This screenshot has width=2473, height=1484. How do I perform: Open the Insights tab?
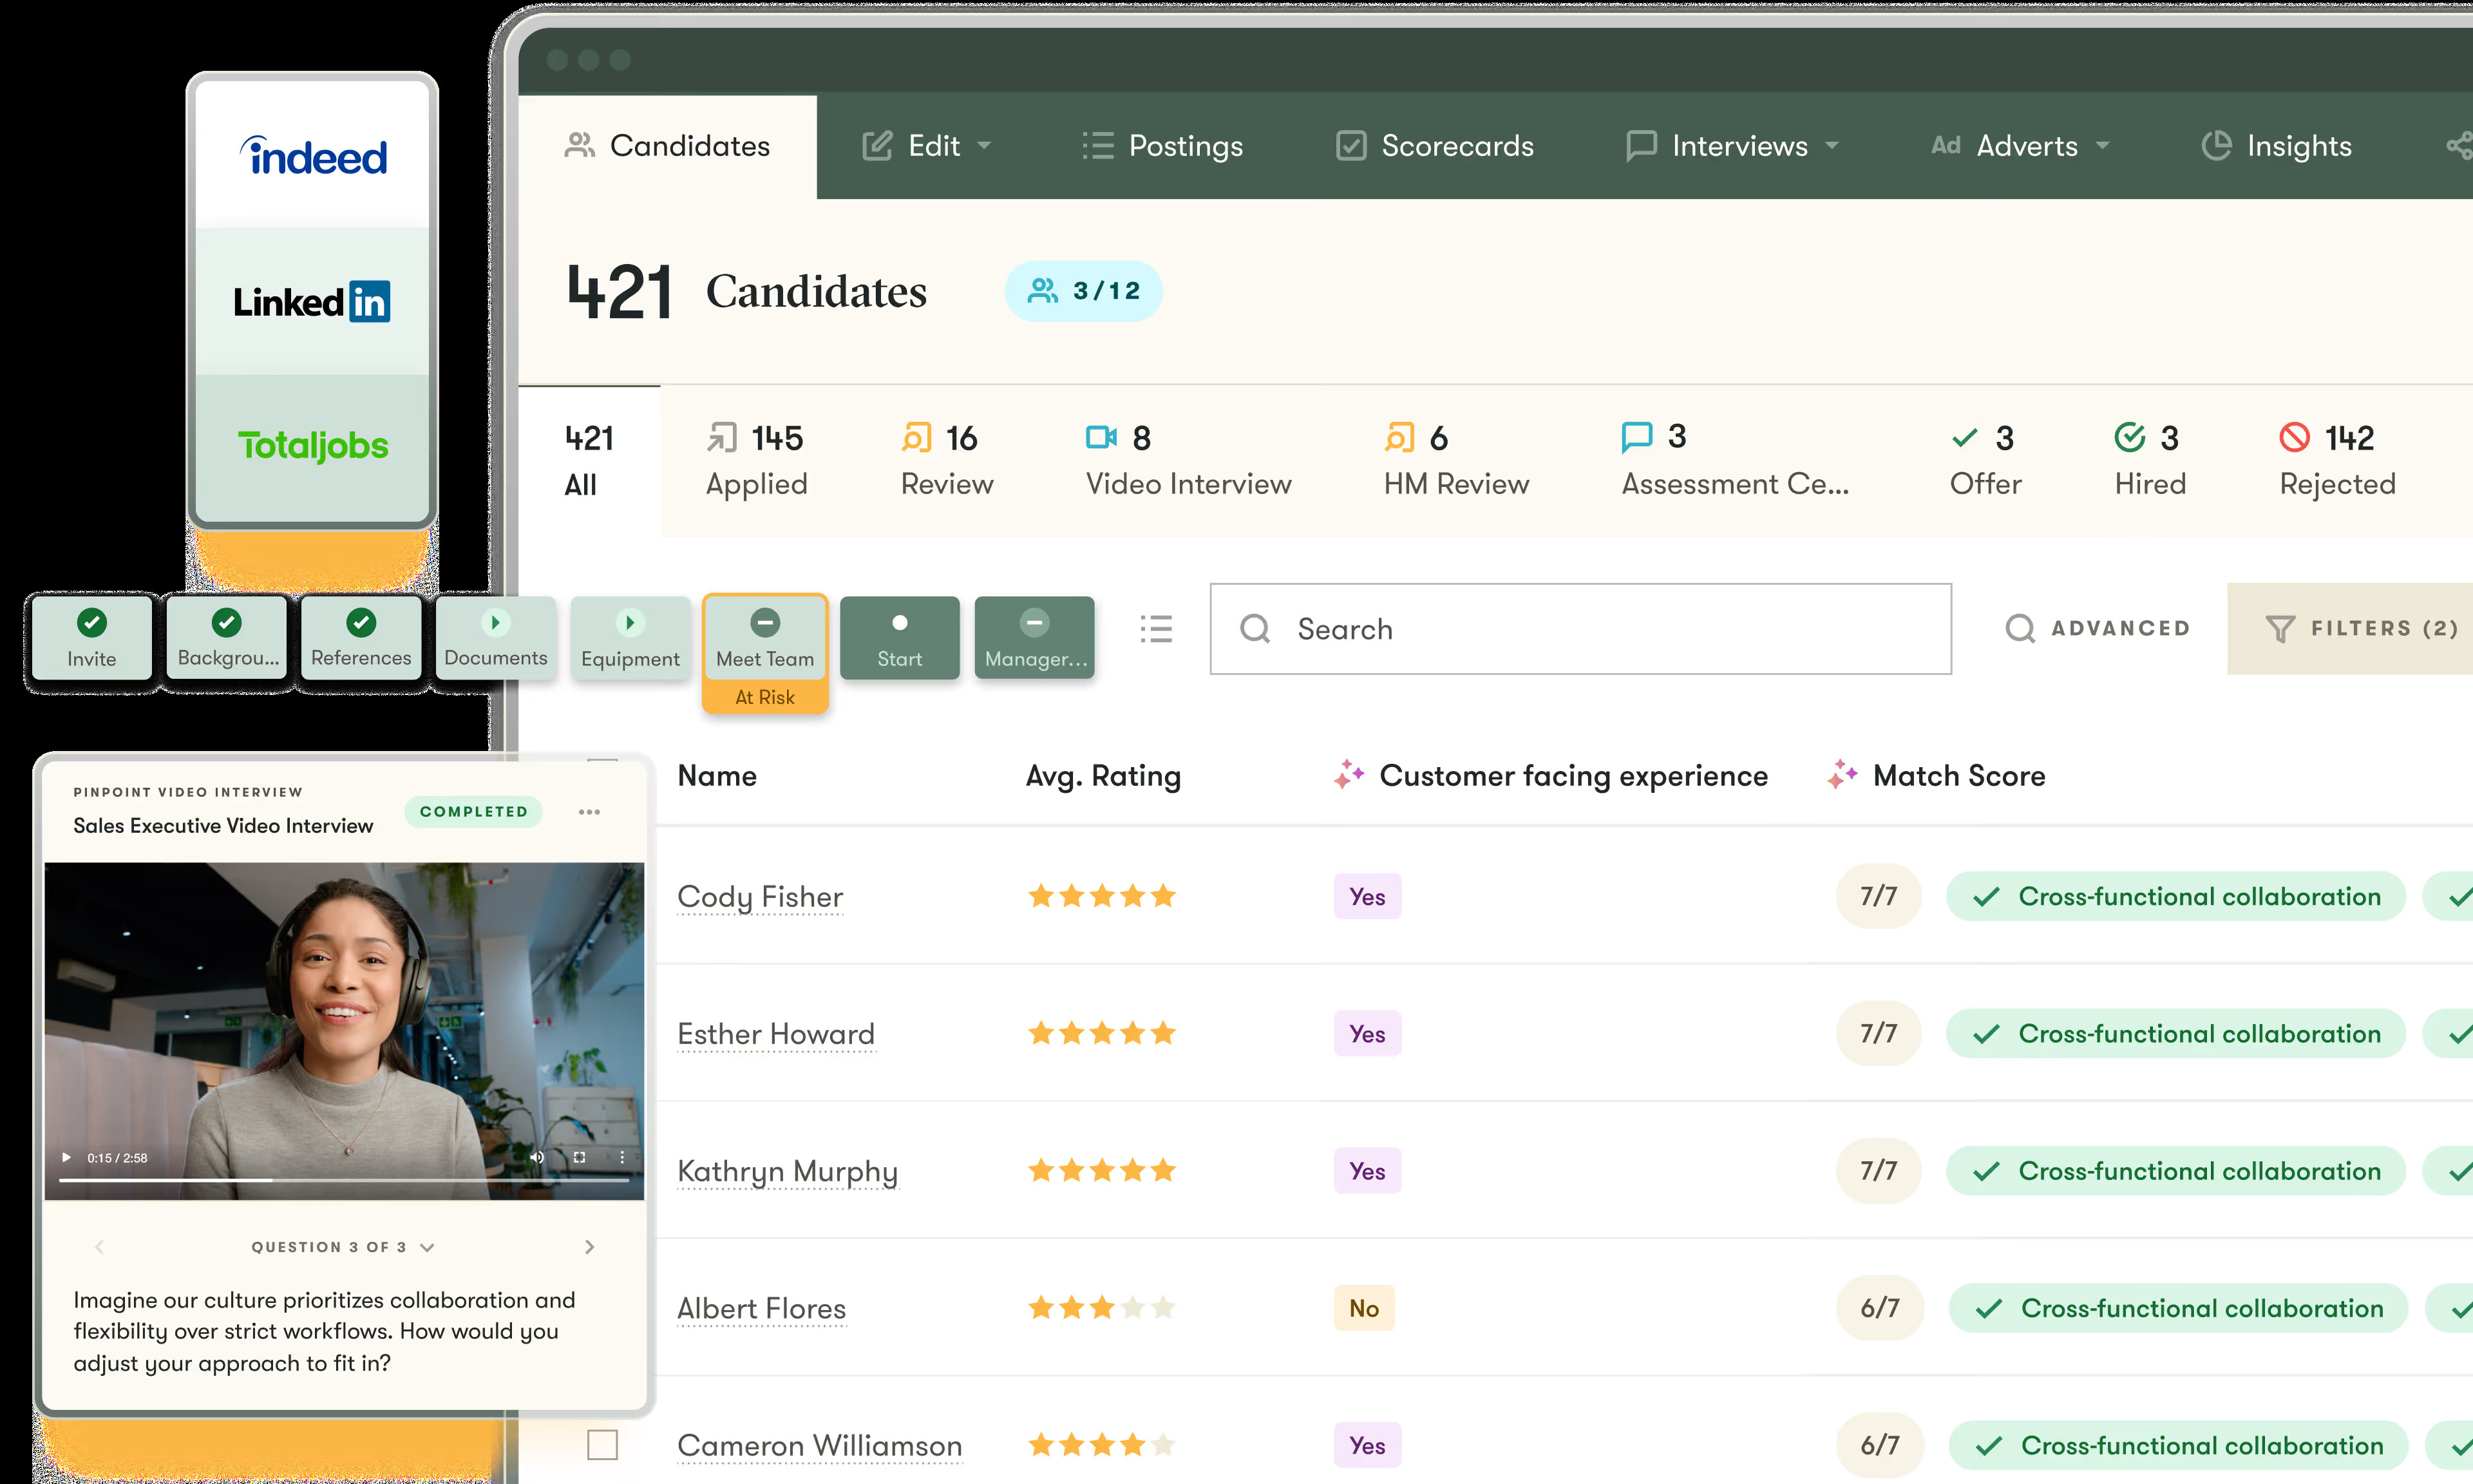point(2276,146)
